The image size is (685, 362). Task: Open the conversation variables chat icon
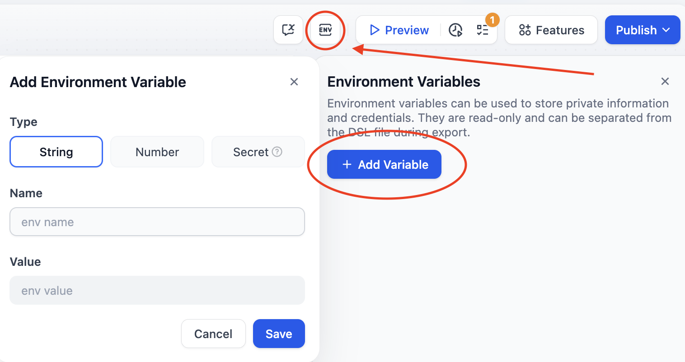tap(288, 30)
